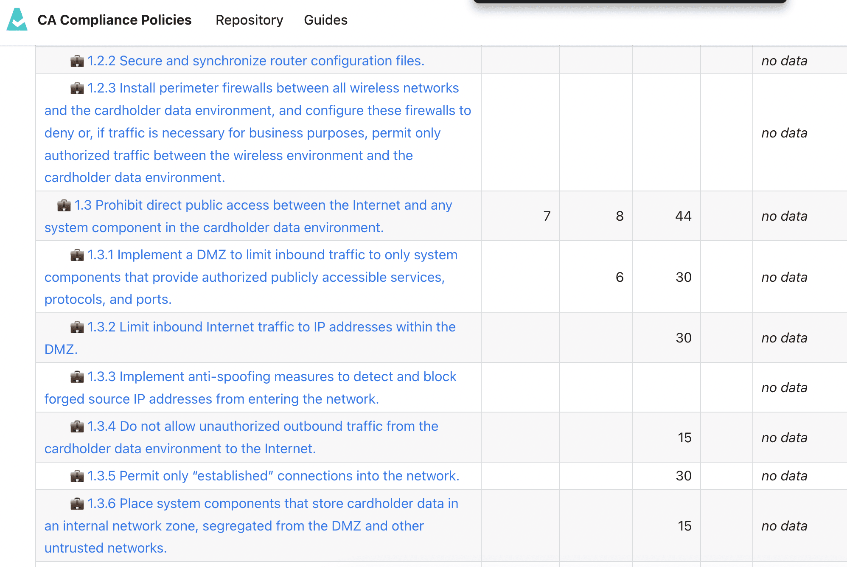Open 1.3 Prohibit direct public access link
Viewport: 847px width, 567px height.
[249, 216]
